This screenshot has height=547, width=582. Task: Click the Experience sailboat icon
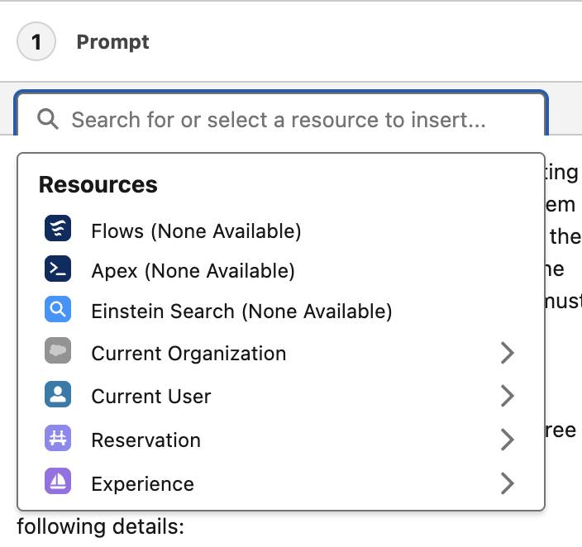pos(58,481)
